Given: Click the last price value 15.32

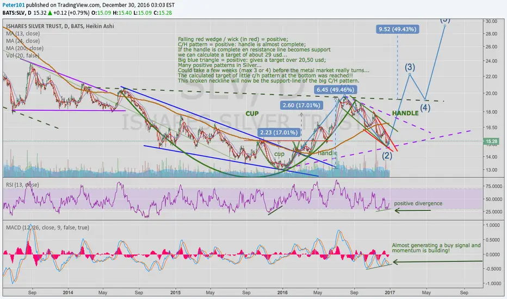Looking at the screenshot, I should click(40, 13).
